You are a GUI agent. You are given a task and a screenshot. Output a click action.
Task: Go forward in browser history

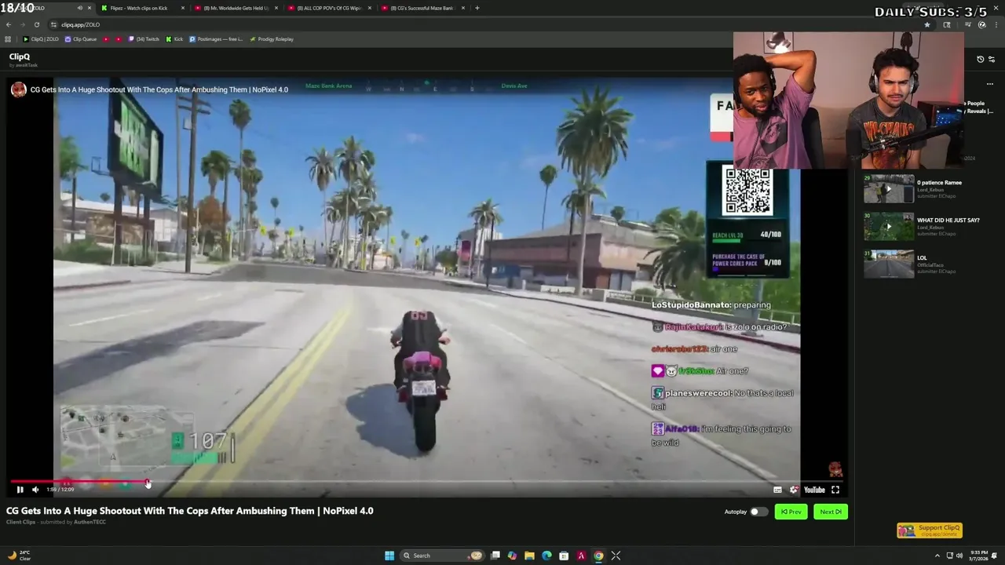pos(22,24)
